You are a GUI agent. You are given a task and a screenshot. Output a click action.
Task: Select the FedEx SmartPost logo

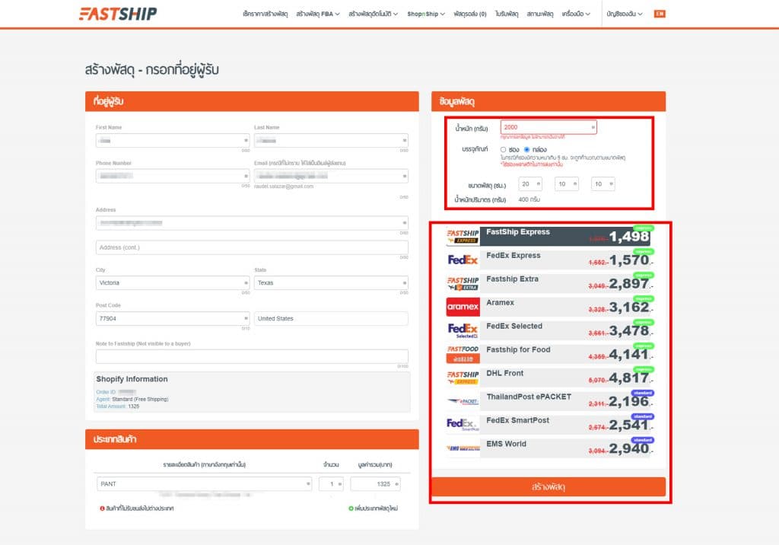(x=463, y=425)
